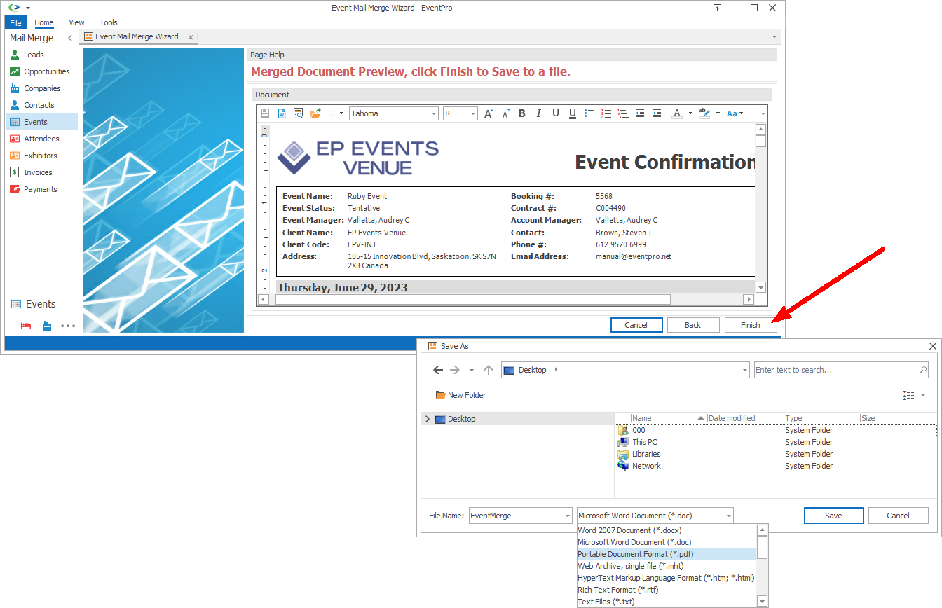Click the decrease indent icon

pos(640,113)
